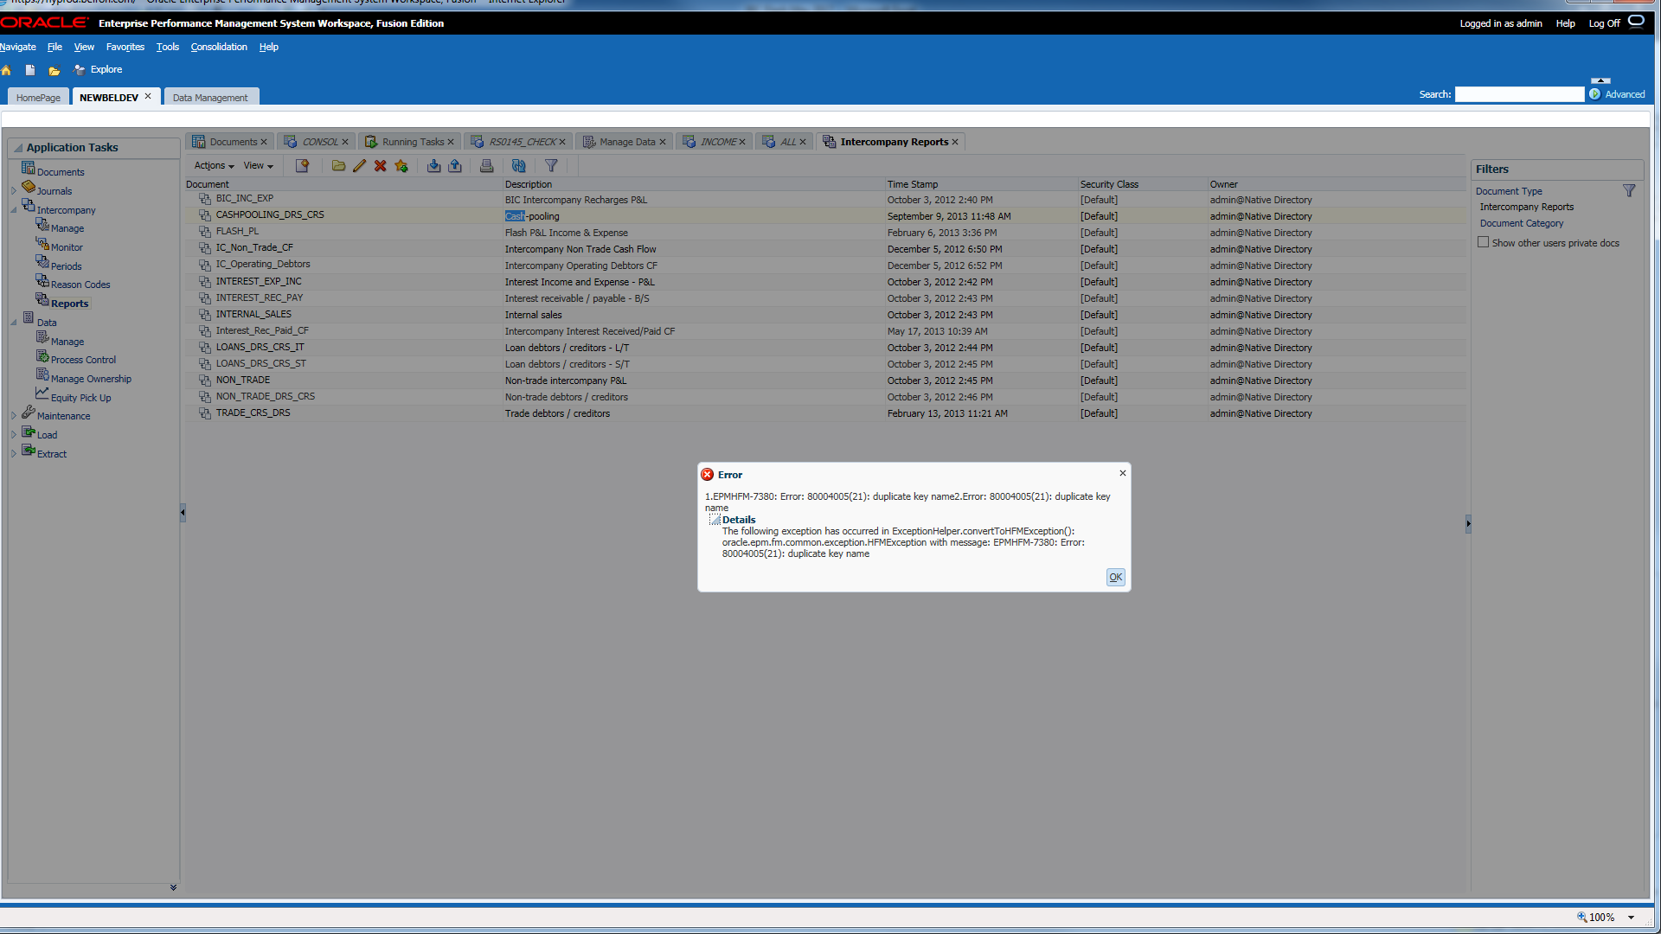Click the Log Off link
Screen dimensions: 1661x934
pyautogui.click(x=1604, y=23)
